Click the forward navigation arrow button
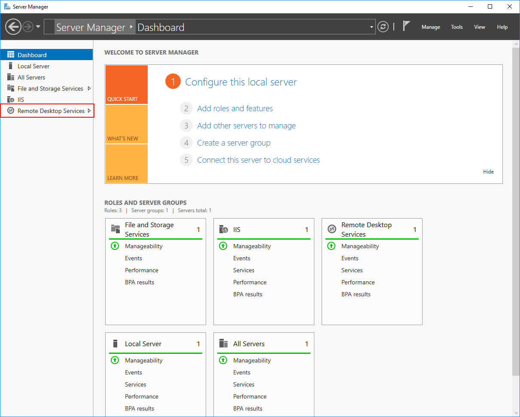This screenshot has height=417, width=520. point(28,27)
